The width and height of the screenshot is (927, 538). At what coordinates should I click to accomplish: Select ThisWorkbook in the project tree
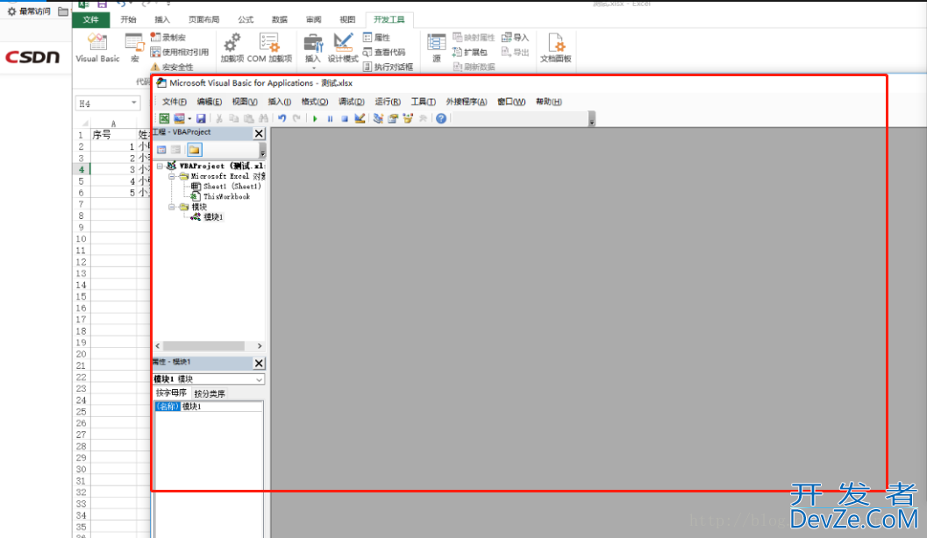pyautogui.click(x=225, y=196)
